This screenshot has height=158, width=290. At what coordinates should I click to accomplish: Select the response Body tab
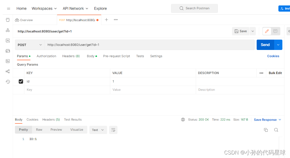(x=19, y=120)
